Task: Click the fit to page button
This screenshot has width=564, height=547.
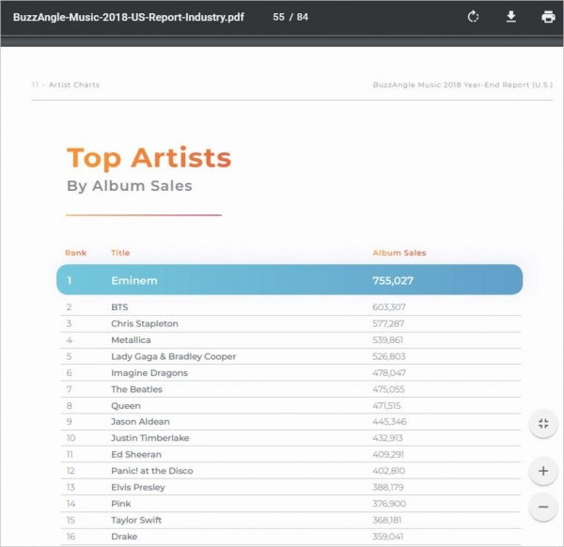Action: (542, 424)
